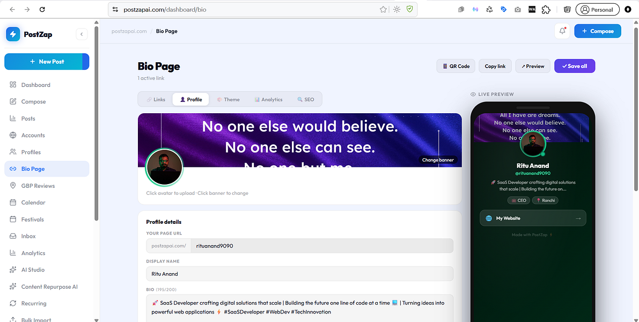Click the green shield icon in address bar
The height and width of the screenshot is (322, 639).
click(x=409, y=9)
